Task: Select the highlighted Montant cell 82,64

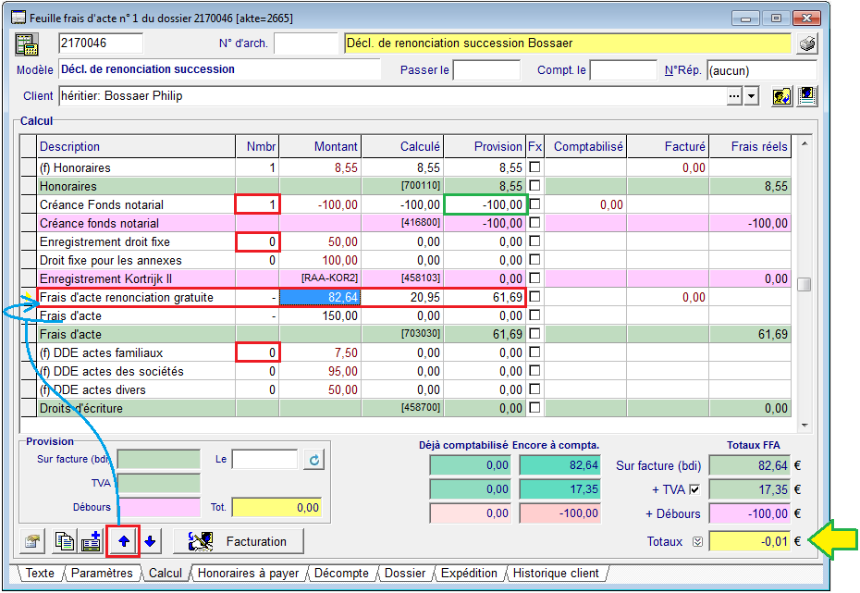Action: (320, 297)
